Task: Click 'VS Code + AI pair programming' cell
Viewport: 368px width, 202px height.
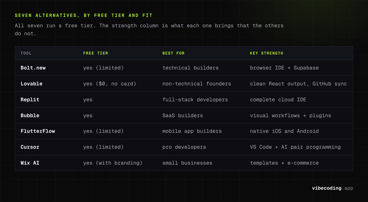Action: tap(295, 147)
